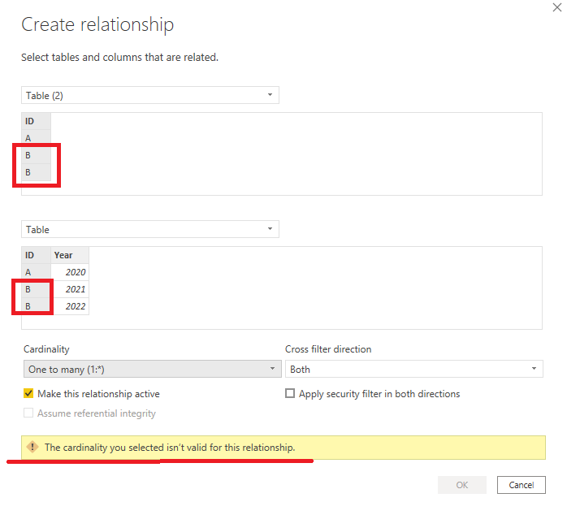Select the ID column header in lower table

(37, 255)
